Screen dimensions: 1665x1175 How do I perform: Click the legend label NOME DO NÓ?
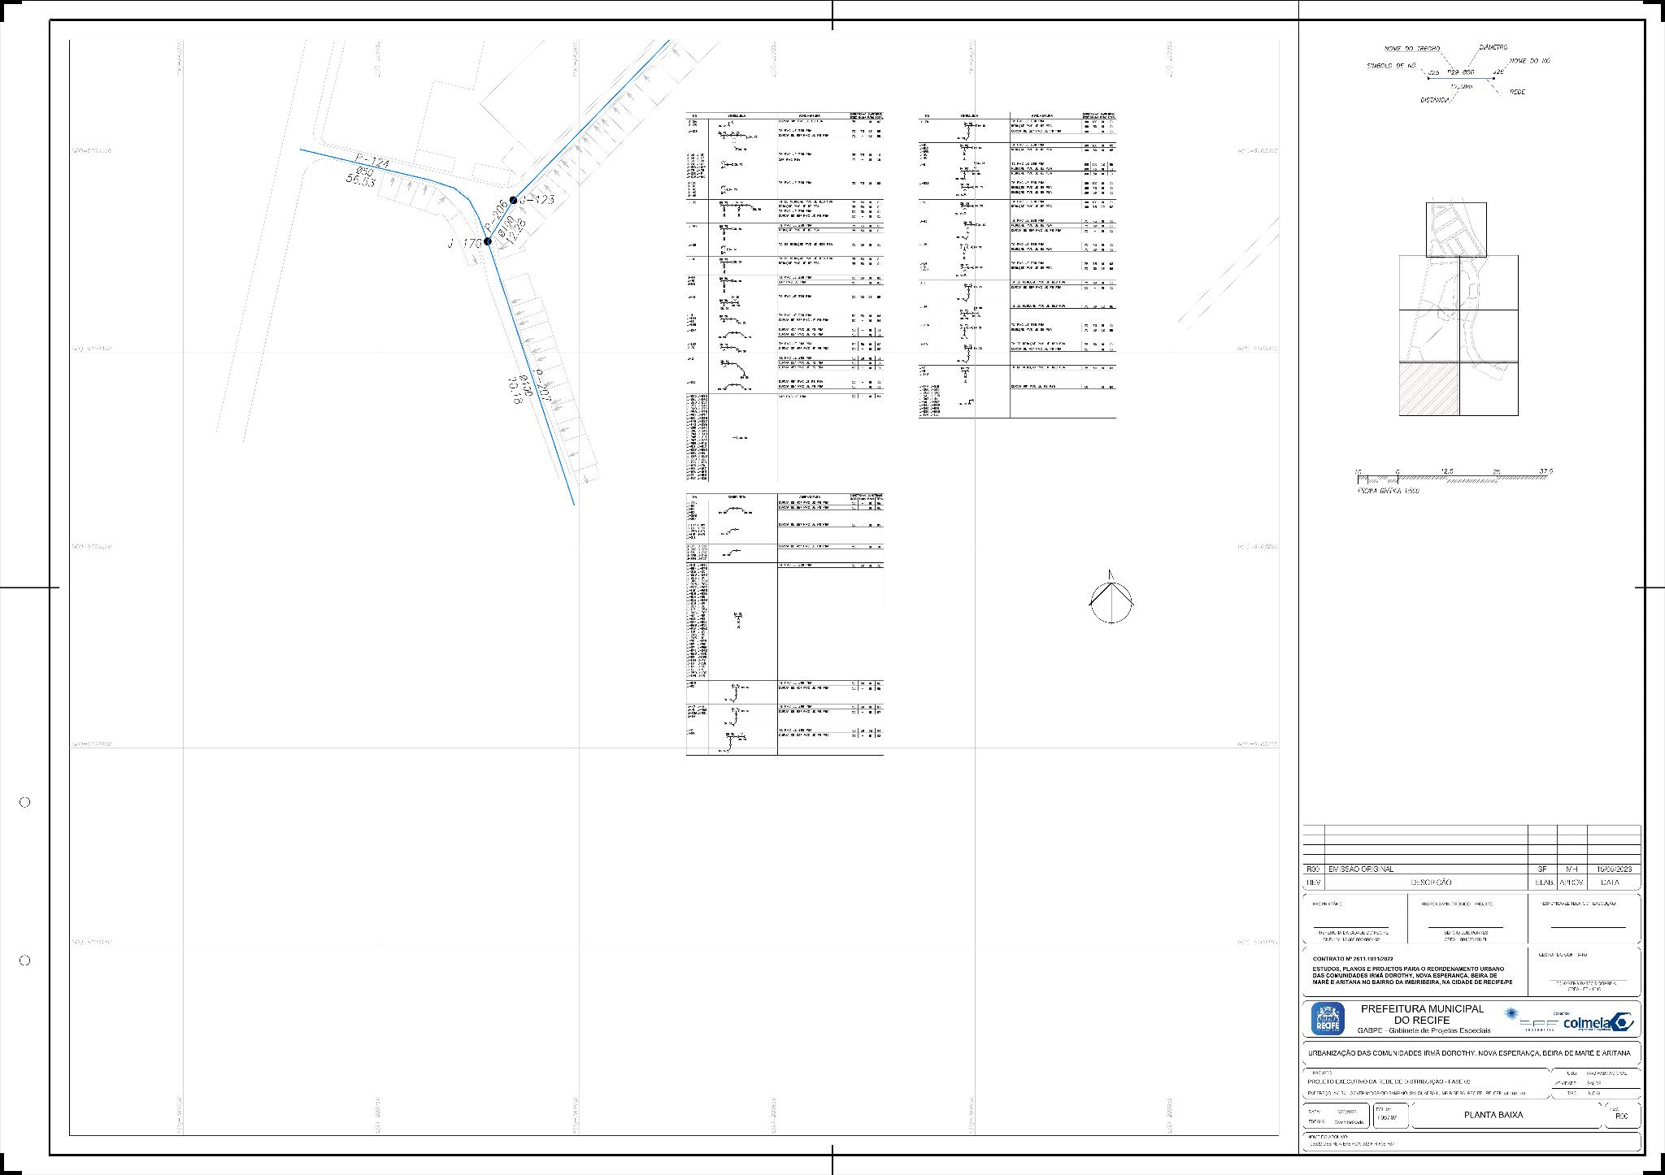tap(1529, 61)
